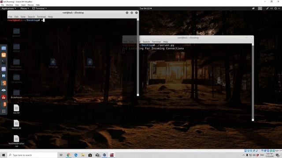Open the red cherry icon in the dock
The image size is (282, 158).
click(4, 97)
